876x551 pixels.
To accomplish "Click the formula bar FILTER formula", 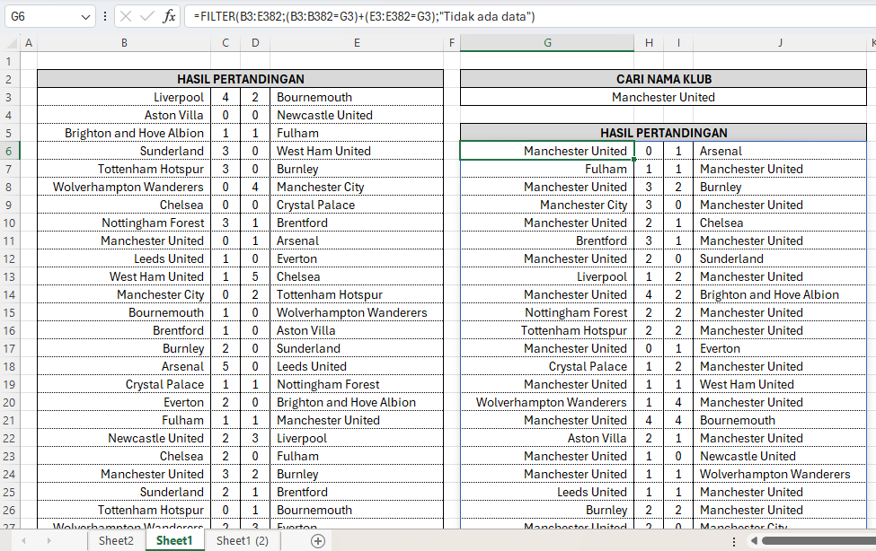I will coord(364,17).
